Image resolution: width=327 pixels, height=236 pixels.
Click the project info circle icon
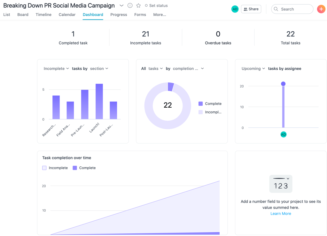[130, 5]
